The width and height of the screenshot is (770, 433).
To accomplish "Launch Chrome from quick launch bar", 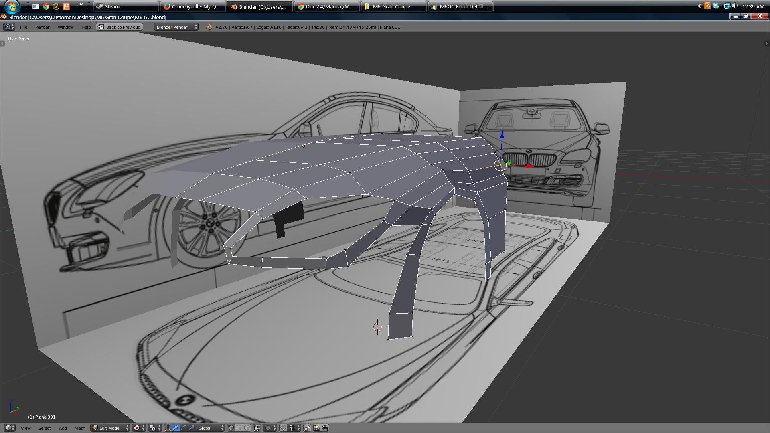I will click(x=46, y=6).
